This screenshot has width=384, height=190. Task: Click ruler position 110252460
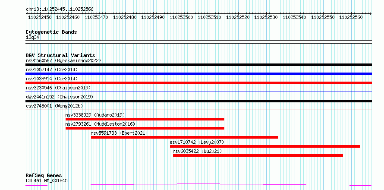68,17
